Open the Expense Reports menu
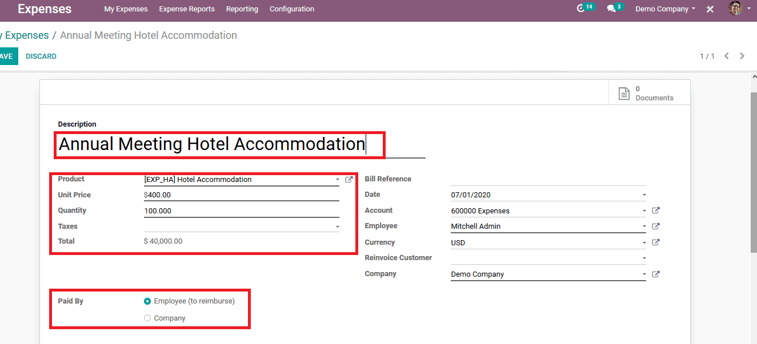Screen dimensions: 757x344 click(187, 9)
